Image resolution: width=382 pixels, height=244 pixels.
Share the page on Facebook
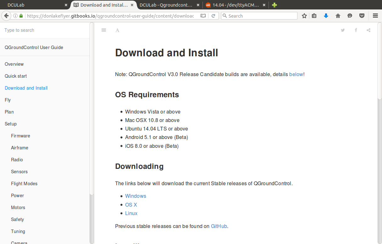click(356, 30)
